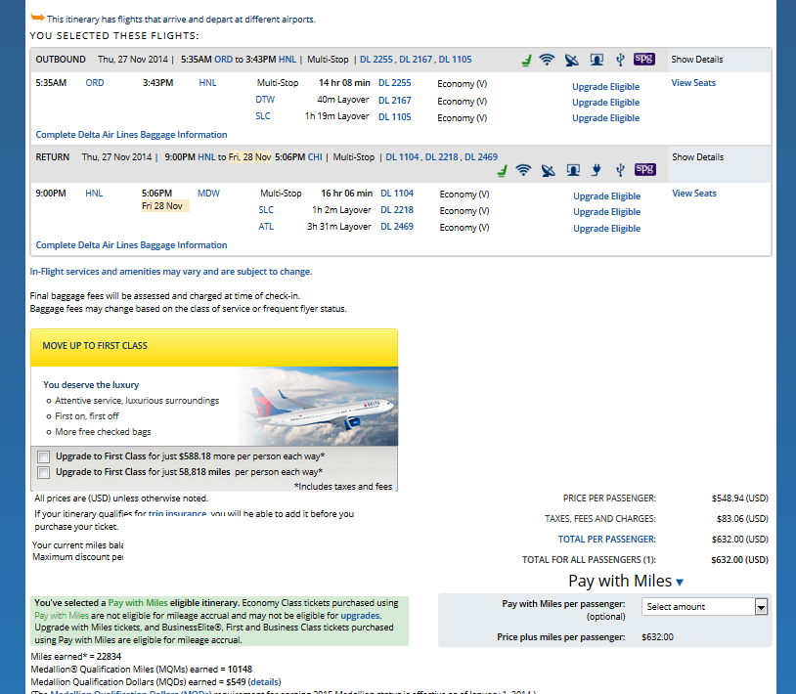This screenshot has height=694, width=796.
Task: Collapse the Pay with Miles section arrow
Action: click(x=680, y=583)
